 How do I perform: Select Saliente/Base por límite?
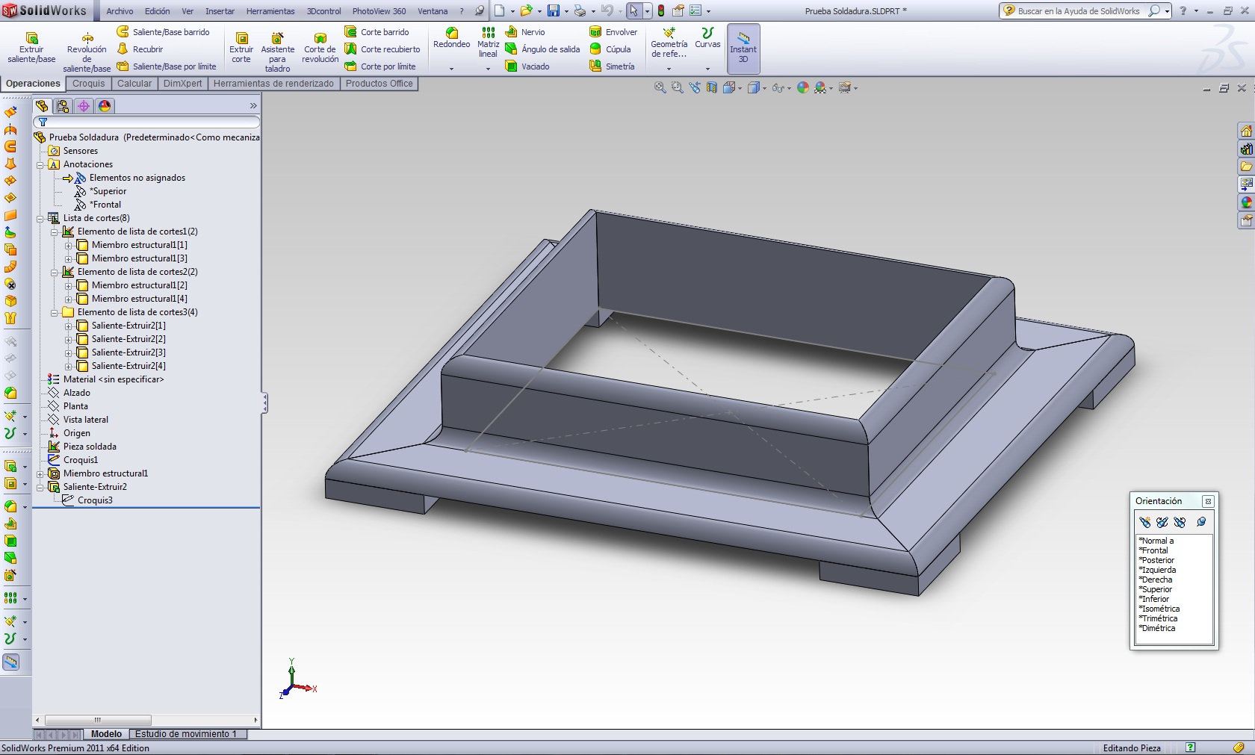(166, 66)
